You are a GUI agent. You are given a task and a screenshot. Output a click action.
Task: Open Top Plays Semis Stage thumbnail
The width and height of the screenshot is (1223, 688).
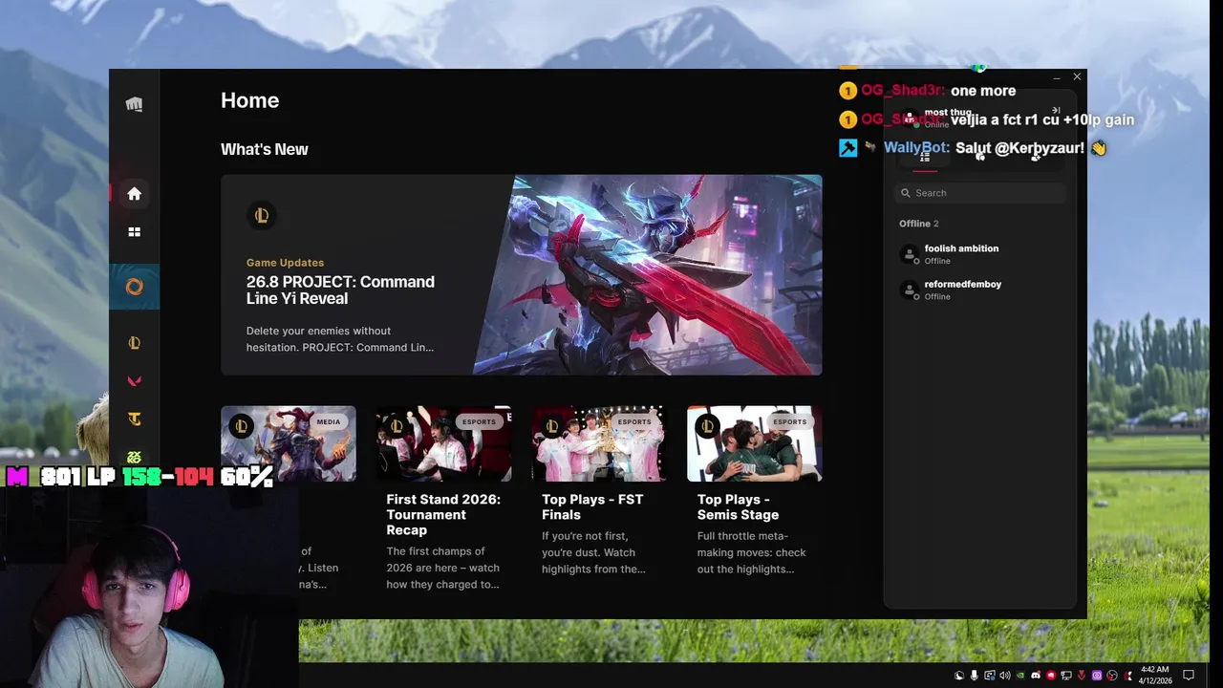(755, 443)
